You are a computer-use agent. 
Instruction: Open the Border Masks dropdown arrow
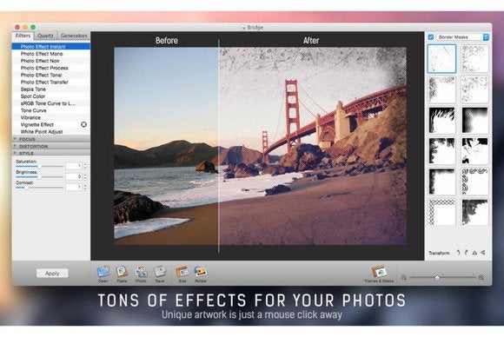486,37
